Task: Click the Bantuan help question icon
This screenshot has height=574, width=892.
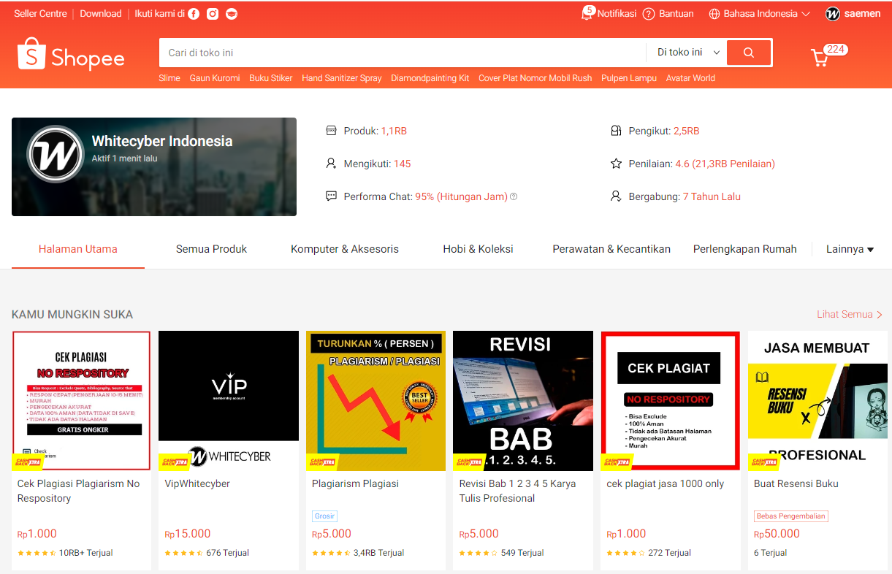Action: click(649, 14)
